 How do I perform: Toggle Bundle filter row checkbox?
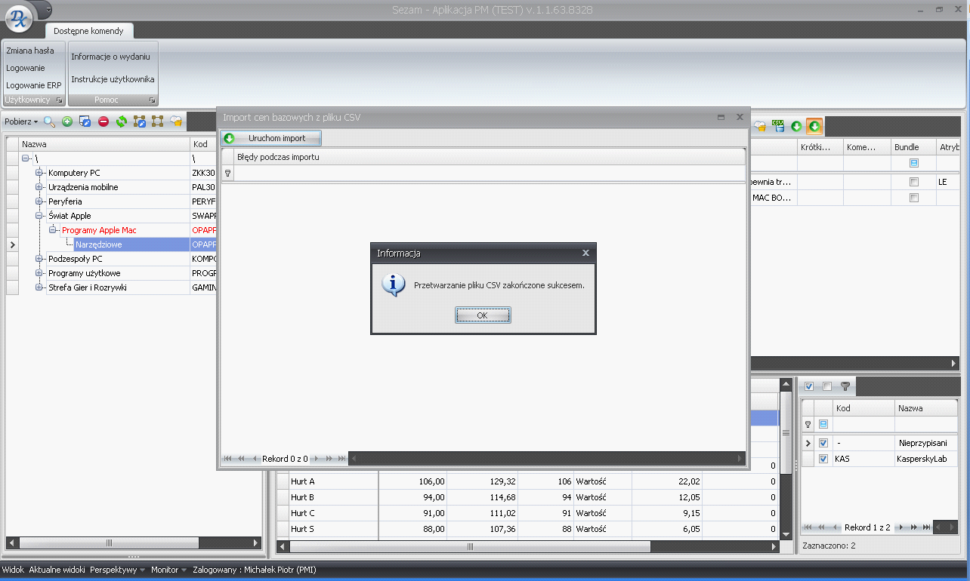(x=914, y=163)
